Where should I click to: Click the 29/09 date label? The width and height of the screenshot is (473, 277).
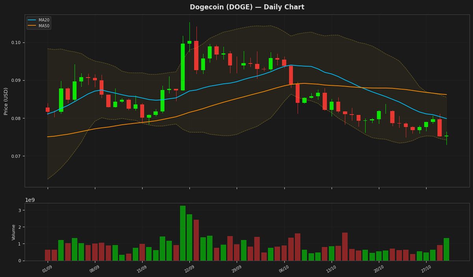tap(236, 269)
